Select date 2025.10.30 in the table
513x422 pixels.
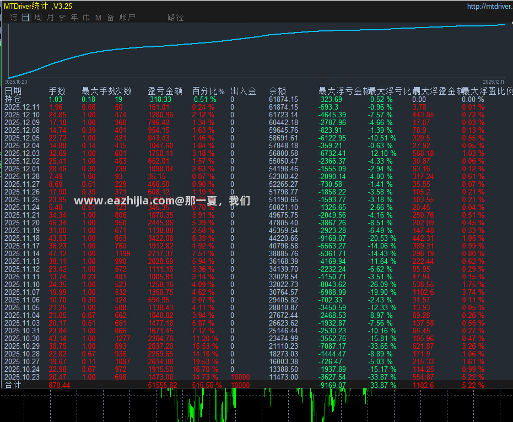[x=22, y=339]
